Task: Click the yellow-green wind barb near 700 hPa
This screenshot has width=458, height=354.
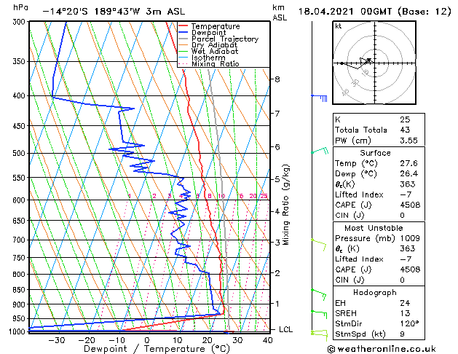Action: tap(318, 241)
